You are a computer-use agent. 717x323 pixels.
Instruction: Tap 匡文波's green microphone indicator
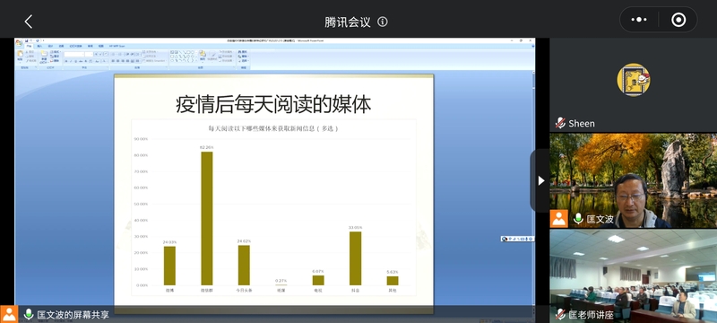point(578,219)
